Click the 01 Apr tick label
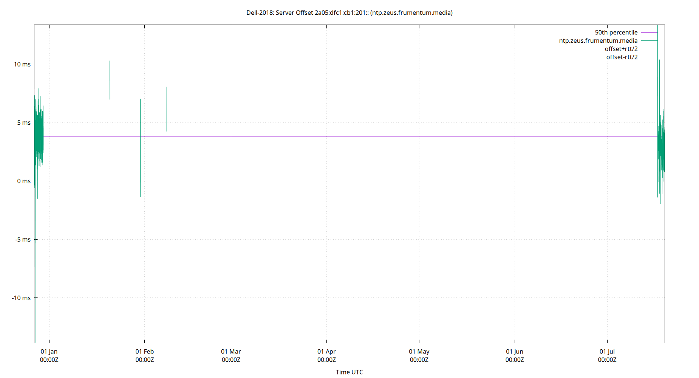699x378 pixels. [326, 351]
